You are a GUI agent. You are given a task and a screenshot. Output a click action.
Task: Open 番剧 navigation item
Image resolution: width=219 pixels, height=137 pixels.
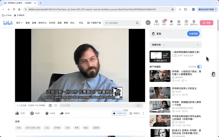(27, 23)
